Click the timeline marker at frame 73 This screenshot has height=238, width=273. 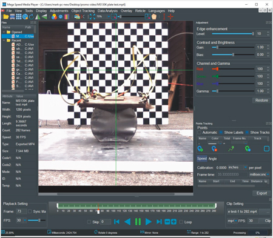pyautogui.click(x=98, y=211)
